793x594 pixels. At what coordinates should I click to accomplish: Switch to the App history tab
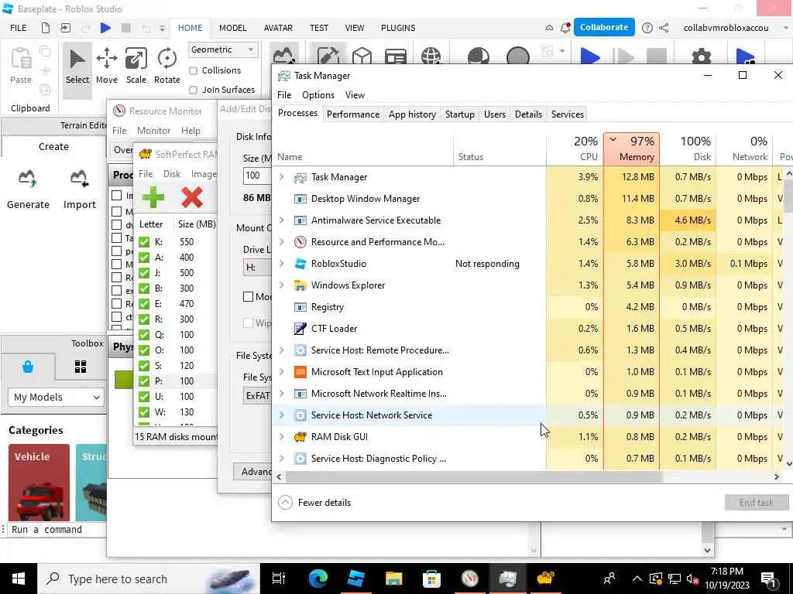(x=412, y=114)
